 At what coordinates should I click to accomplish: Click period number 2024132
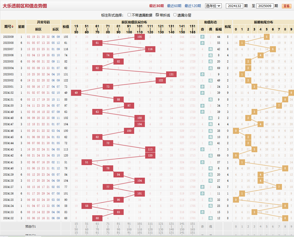[x=8, y=218]
